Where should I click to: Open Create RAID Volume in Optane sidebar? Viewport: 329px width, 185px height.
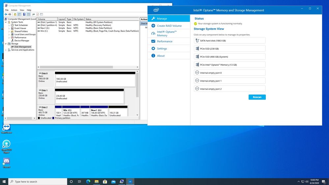[169, 26]
